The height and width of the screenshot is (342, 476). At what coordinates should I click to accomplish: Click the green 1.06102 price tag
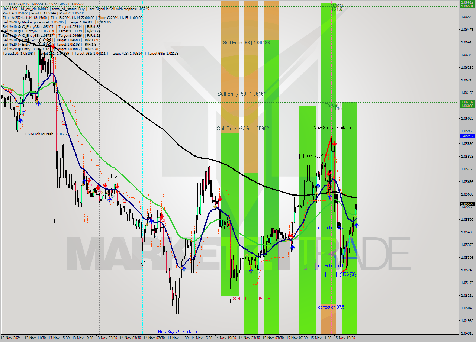pos(467,102)
